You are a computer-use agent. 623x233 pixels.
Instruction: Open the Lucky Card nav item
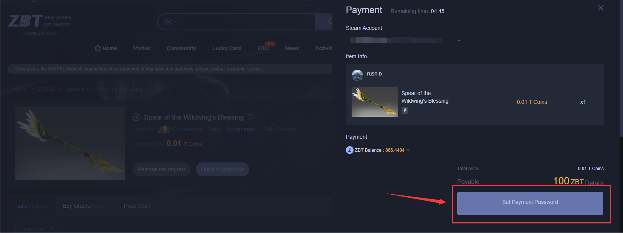click(227, 48)
